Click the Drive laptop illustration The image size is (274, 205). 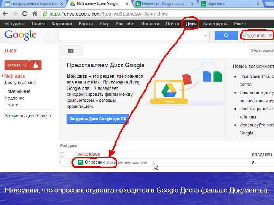click(169, 92)
